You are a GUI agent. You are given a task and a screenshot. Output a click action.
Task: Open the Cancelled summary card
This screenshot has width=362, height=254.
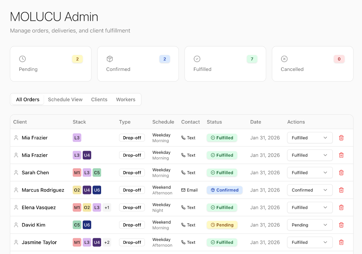[x=313, y=64]
